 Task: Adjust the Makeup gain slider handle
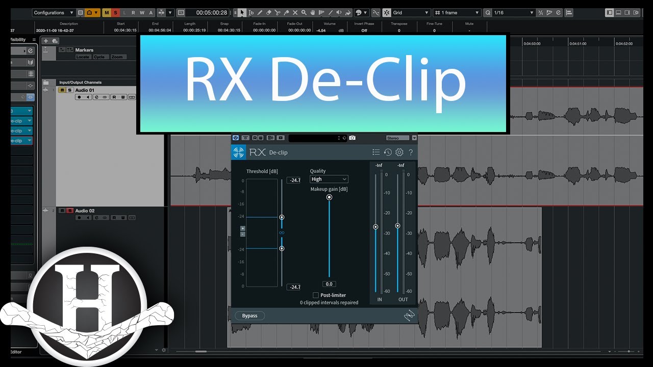(329, 197)
